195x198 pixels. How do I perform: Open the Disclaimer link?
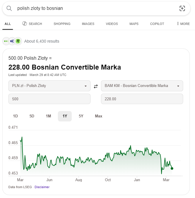42,187
